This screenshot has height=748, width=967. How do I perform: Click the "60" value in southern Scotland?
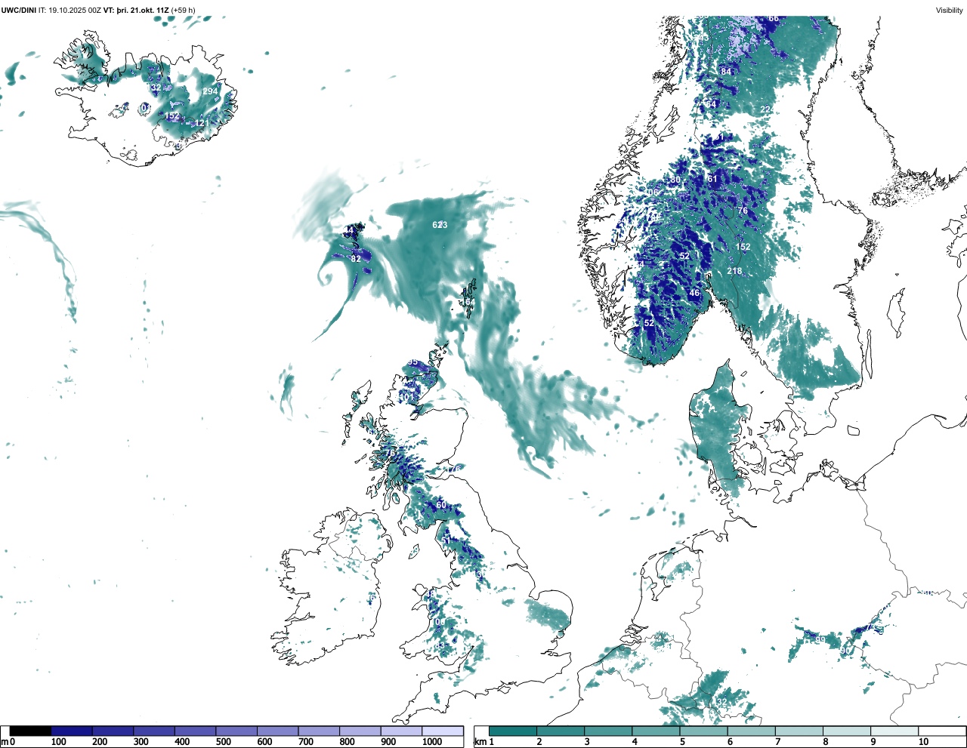[441, 505]
